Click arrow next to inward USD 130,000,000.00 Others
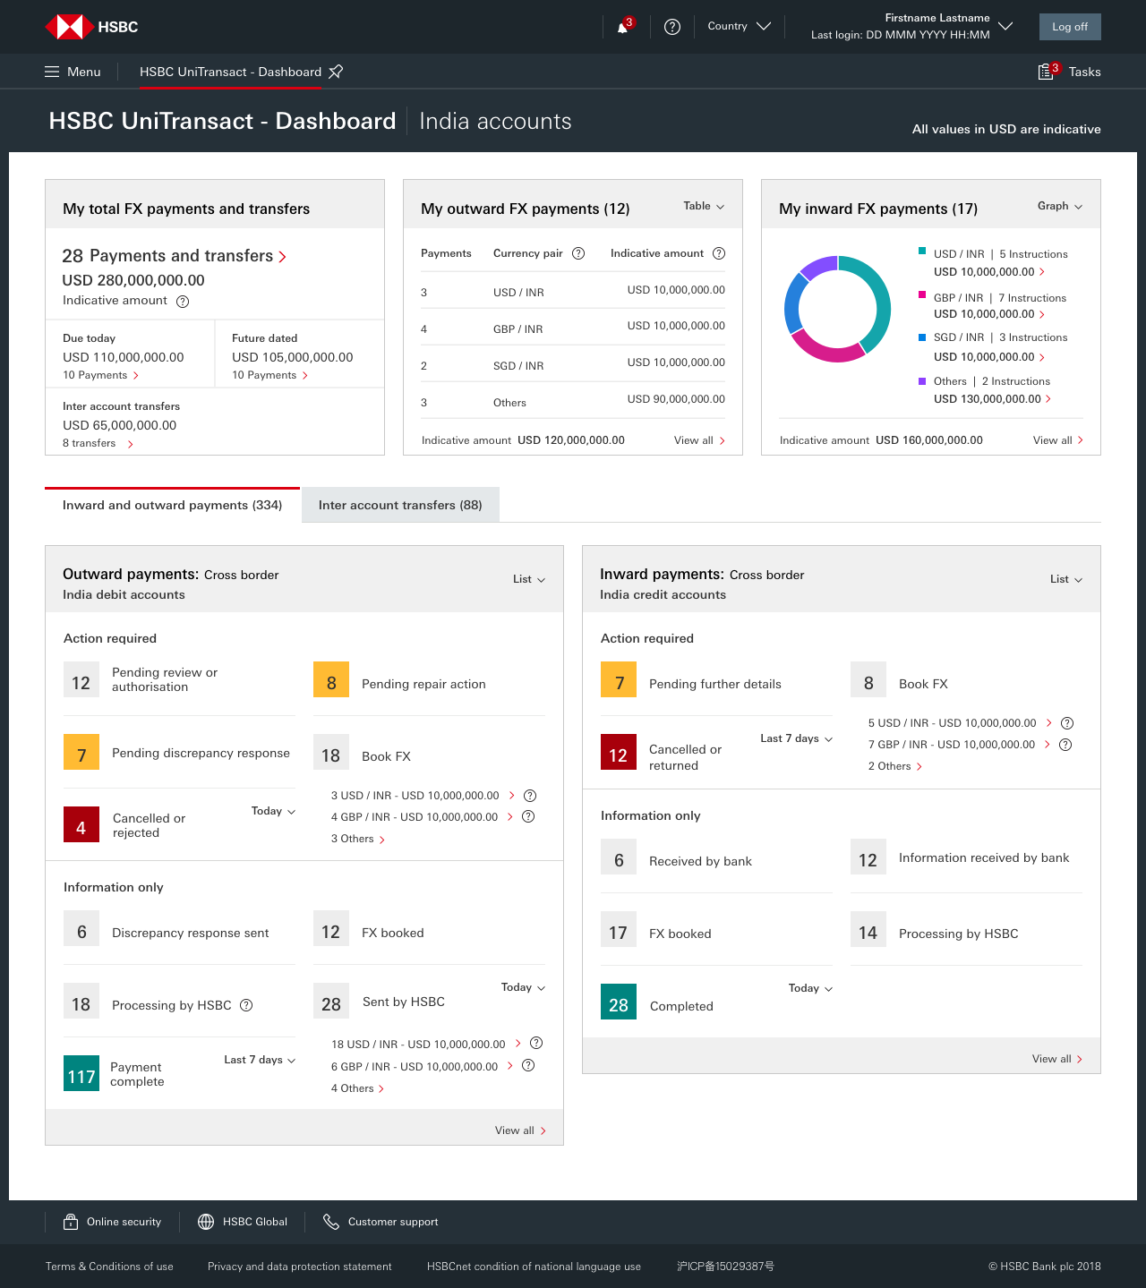The image size is (1146, 1288). point(1048,399)
